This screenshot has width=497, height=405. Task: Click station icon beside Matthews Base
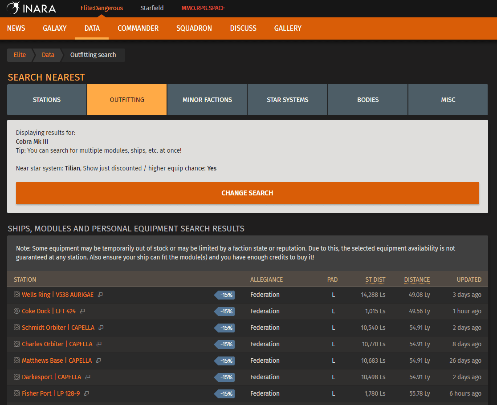pyautogui.click(x=17, y=360)
